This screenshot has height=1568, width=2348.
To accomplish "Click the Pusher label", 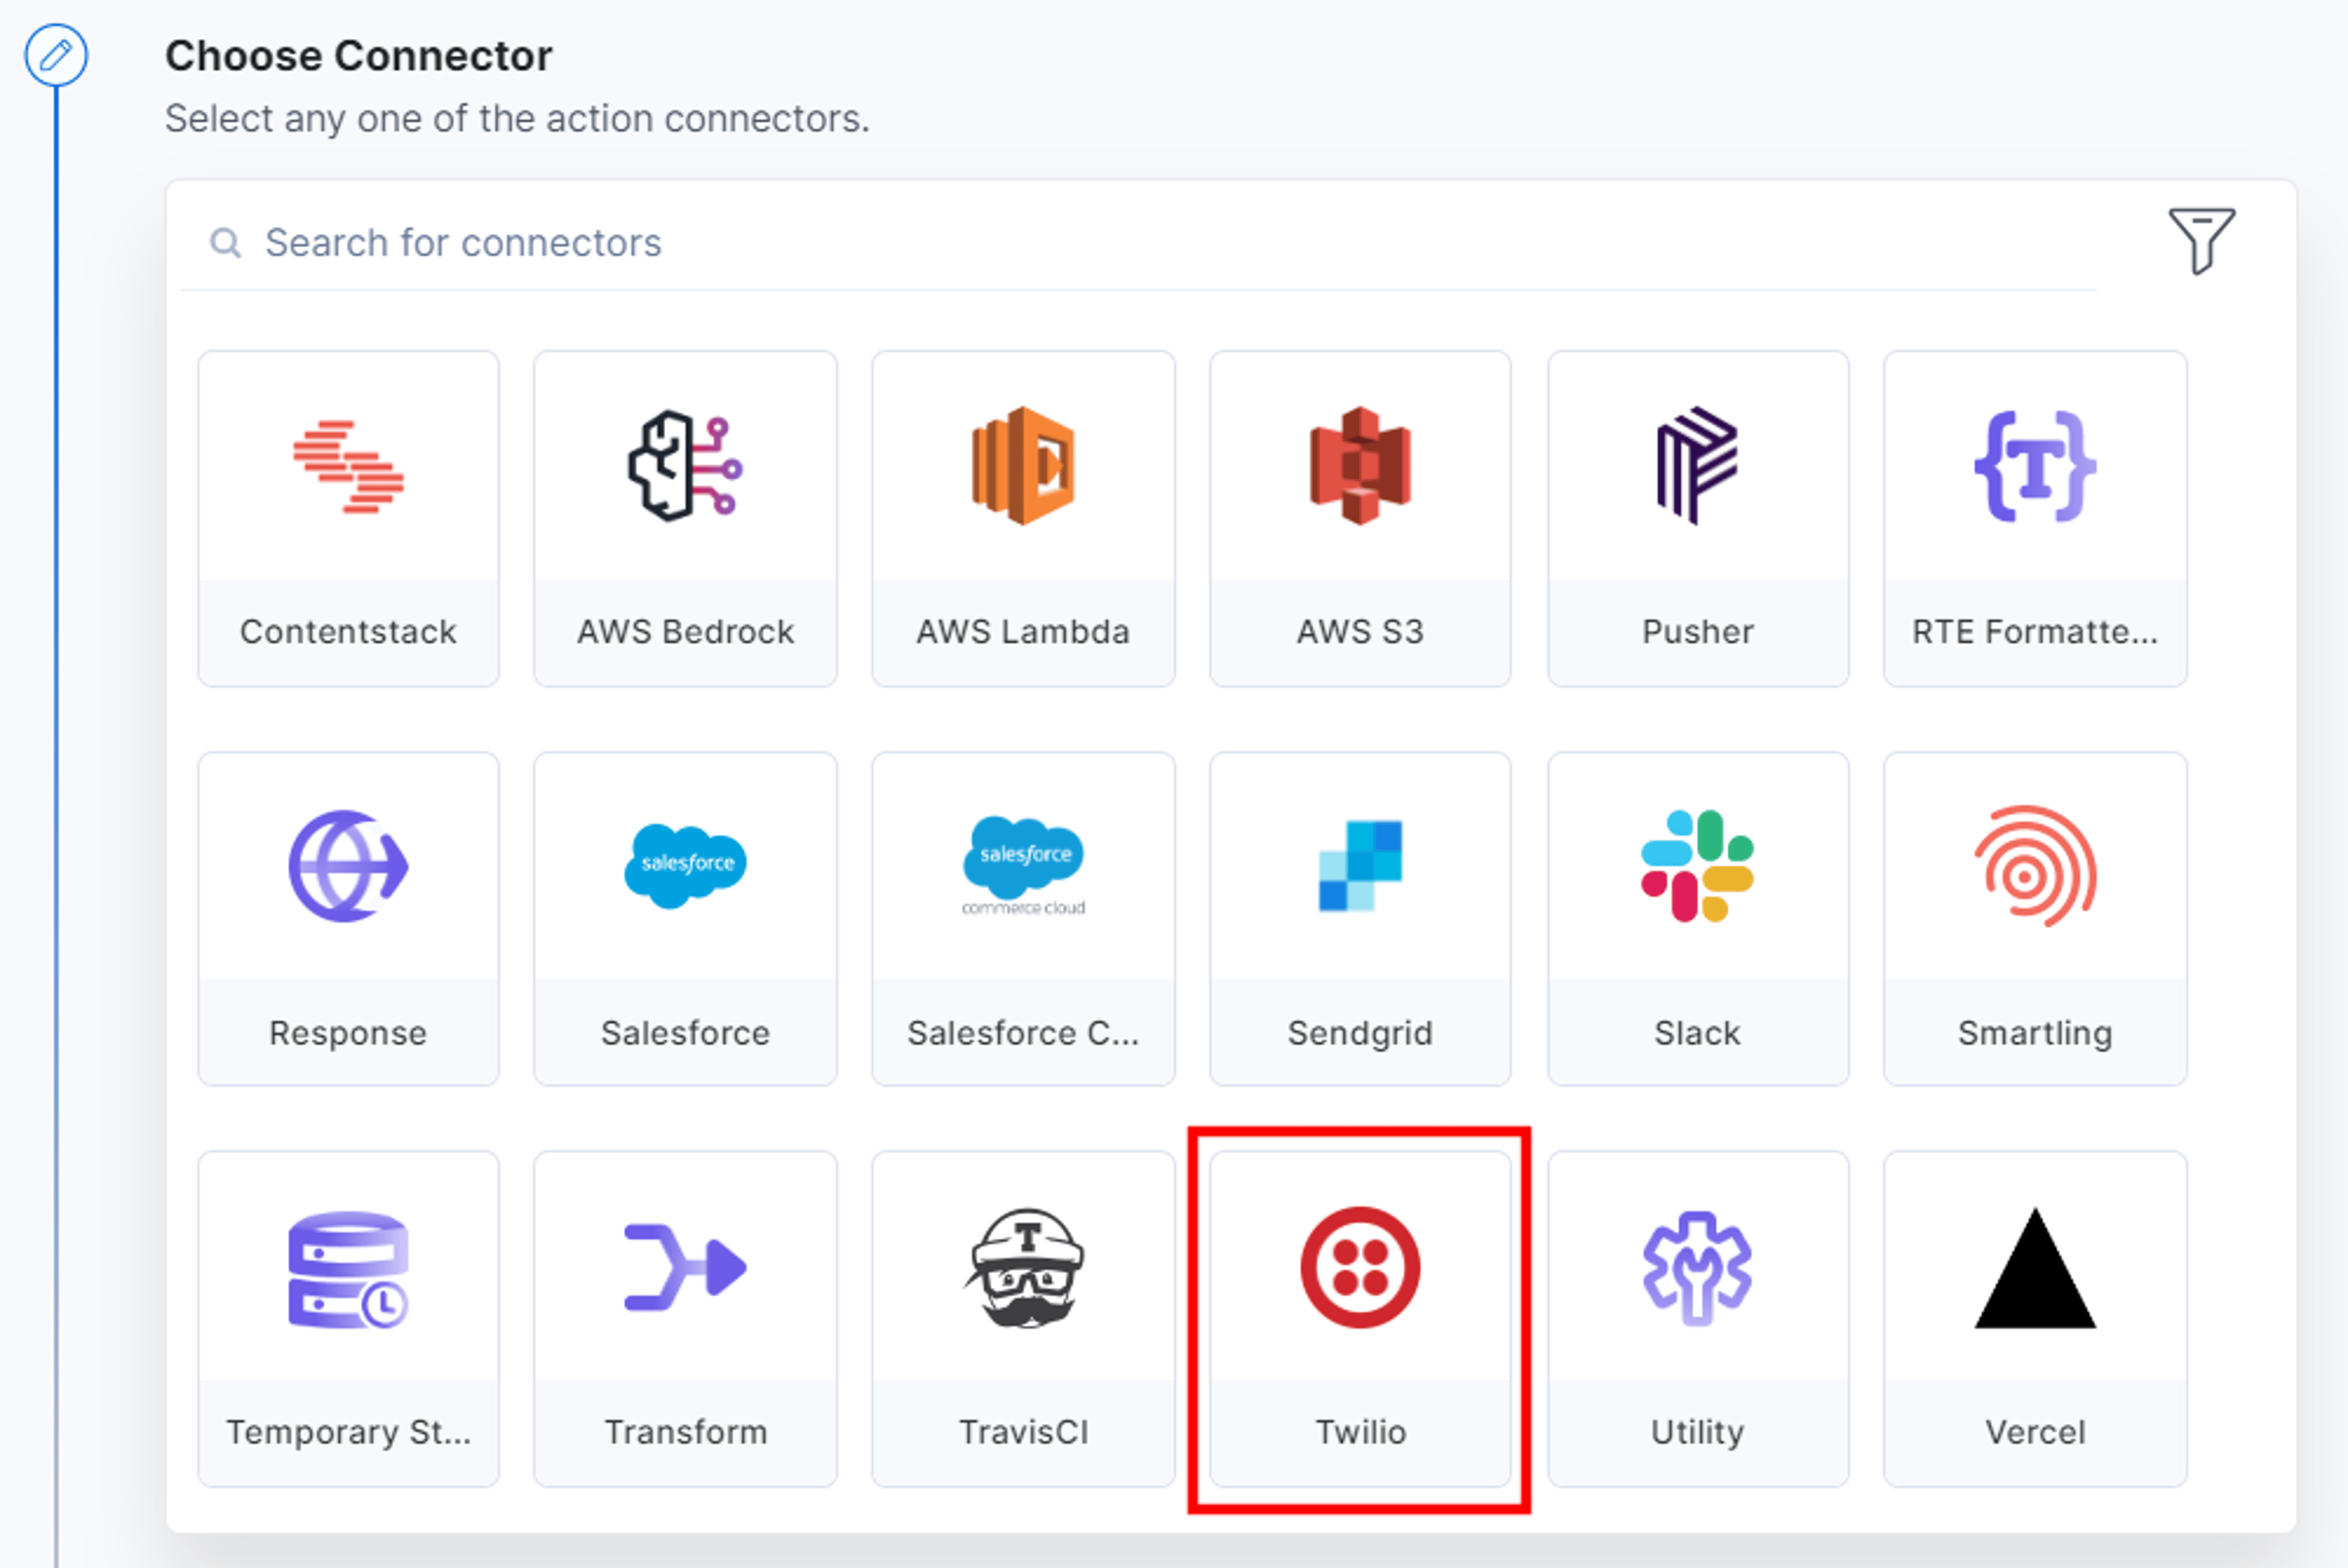I will pos(1697,632).
